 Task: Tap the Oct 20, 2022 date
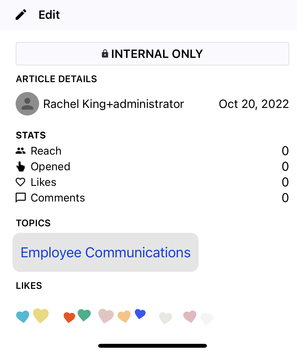(x=254, y=104)
